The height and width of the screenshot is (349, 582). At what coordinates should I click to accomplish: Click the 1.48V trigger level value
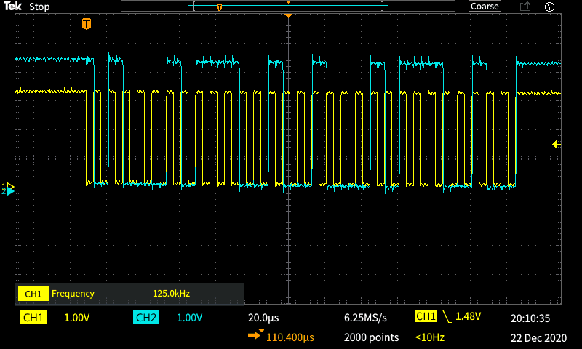tap(470, 317)
